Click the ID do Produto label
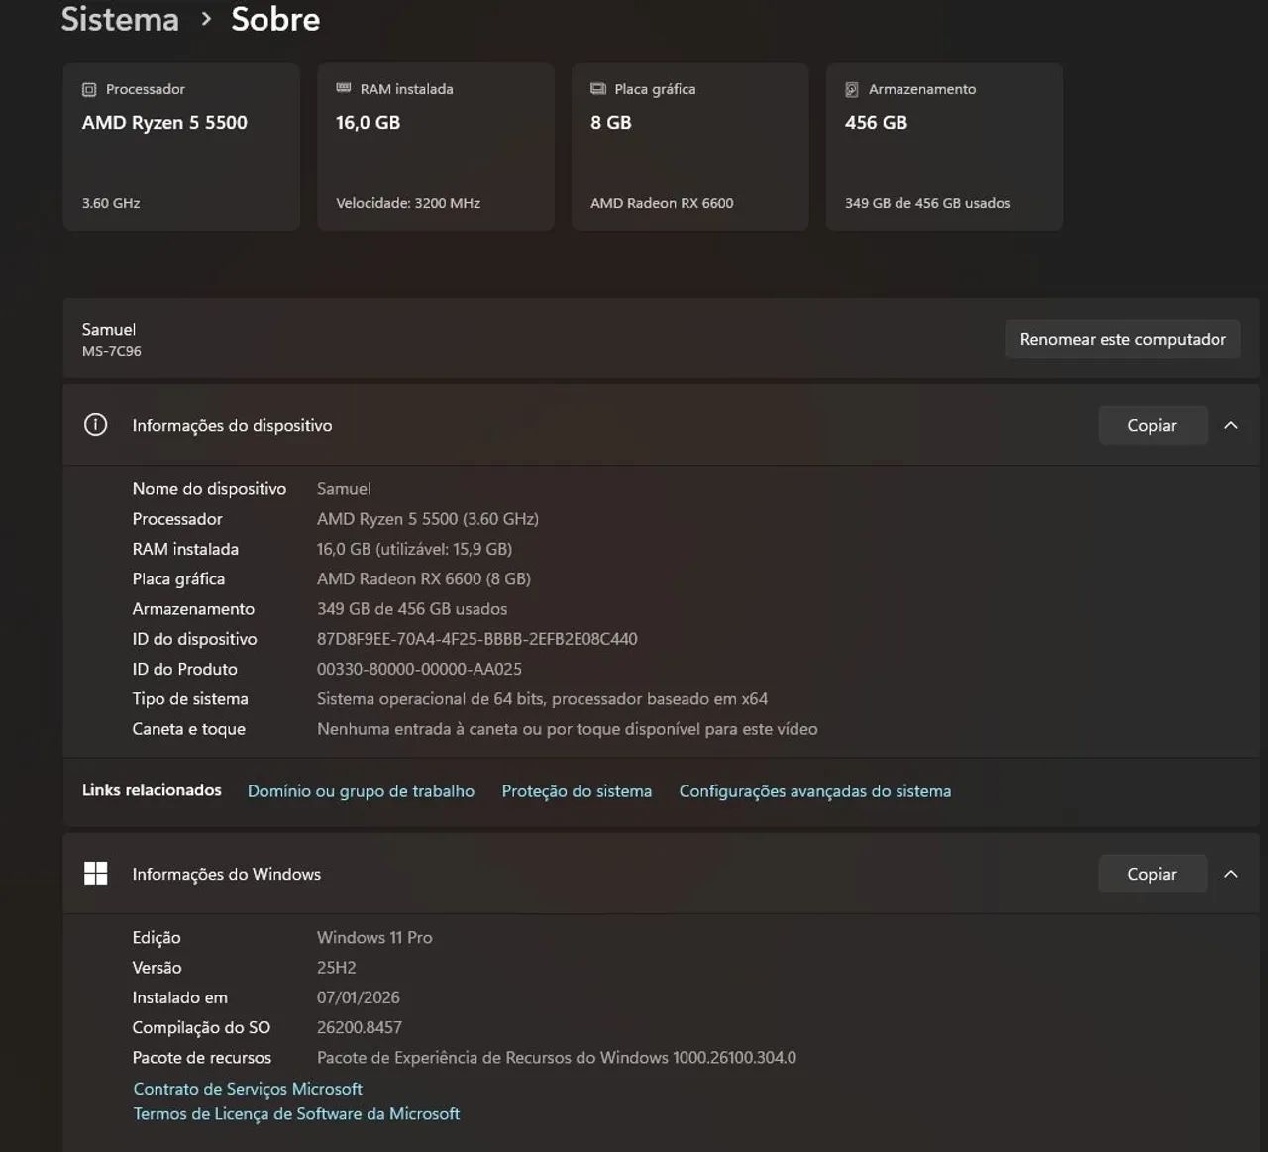The height and width of the screenshot is (1152, 1268). pyautogui.click(x=185, y=669)
